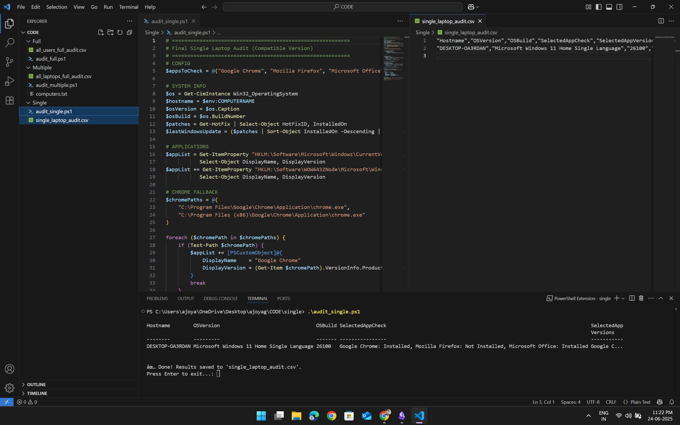Refresh the Explorer file tree
Screen dimensions: 680x425
(120, 32)
